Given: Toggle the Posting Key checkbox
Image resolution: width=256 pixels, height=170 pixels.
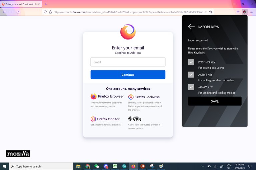Looking at the screenshot, I should pyautogui.click(x=191, y=62).
